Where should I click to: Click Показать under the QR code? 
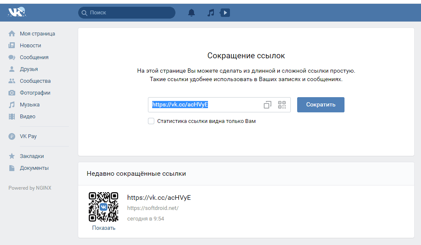click(104, 228)
